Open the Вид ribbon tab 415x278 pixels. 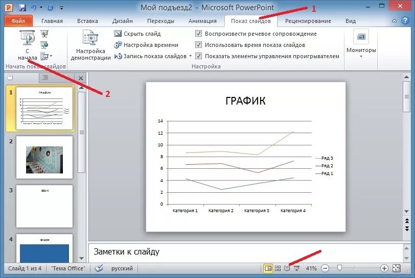click(x=351, y=21)
